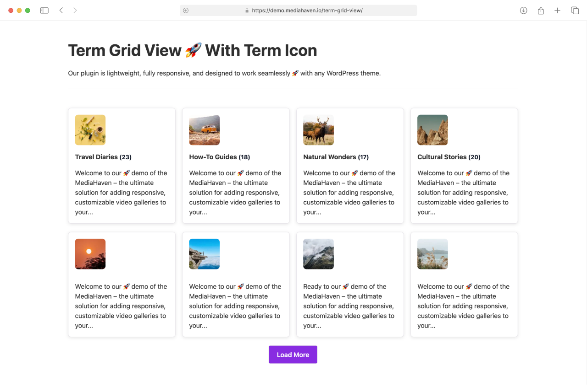The image size is (587, 387).
Task: Open the downloads icon in toolbar
Action: point(523,11)
